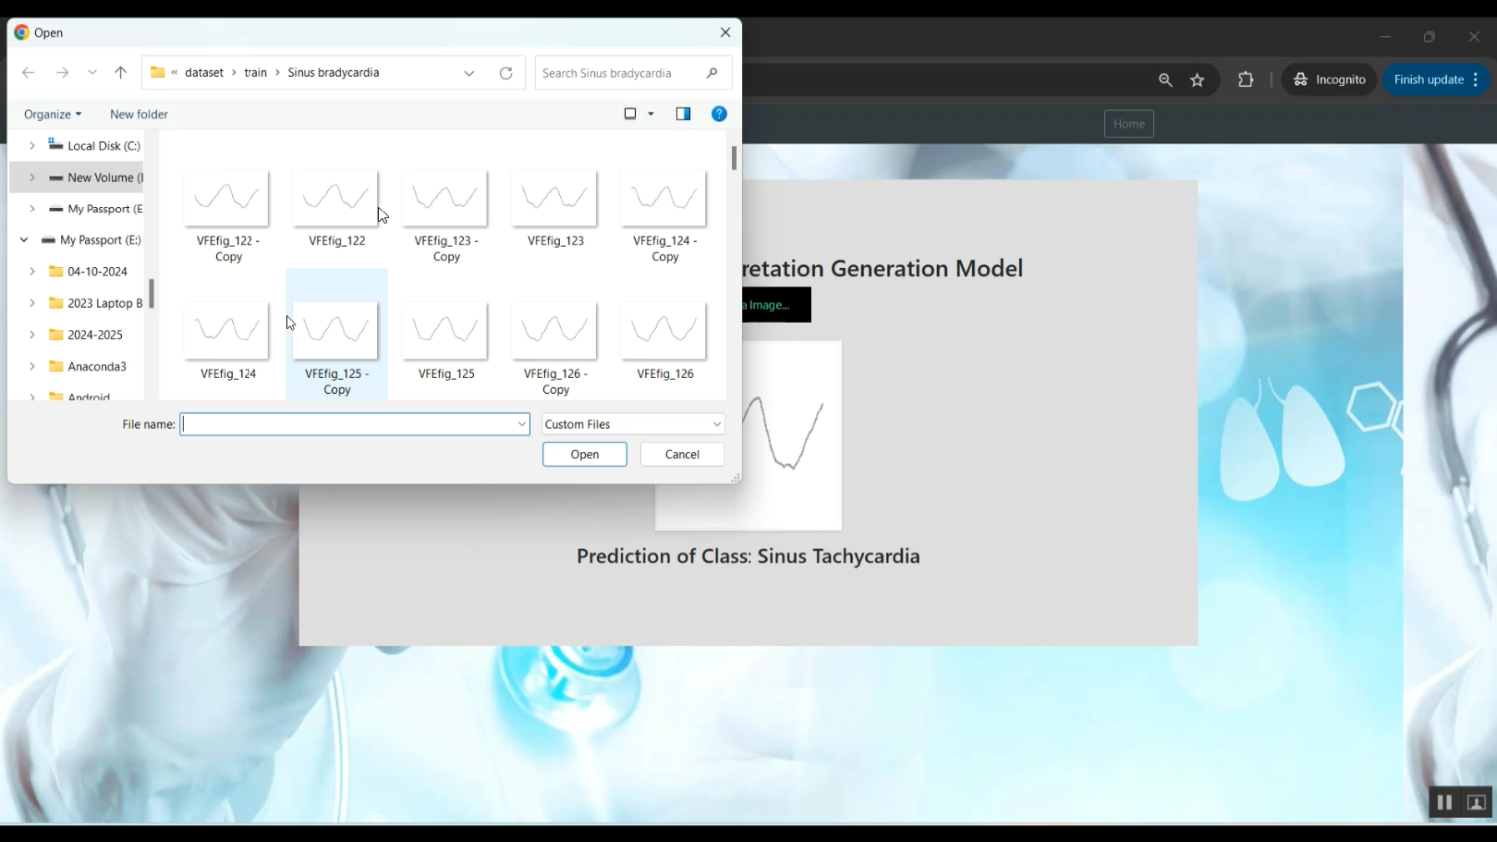
Task: Bookmark this page with star icon
Action: [x=1198, y=80]
